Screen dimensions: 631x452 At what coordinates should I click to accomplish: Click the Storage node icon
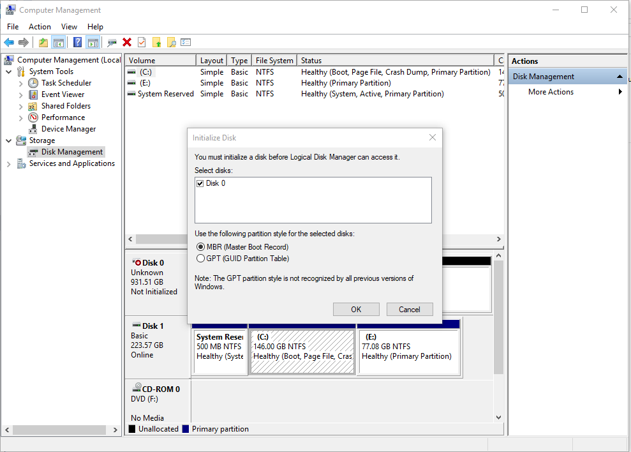21,140
